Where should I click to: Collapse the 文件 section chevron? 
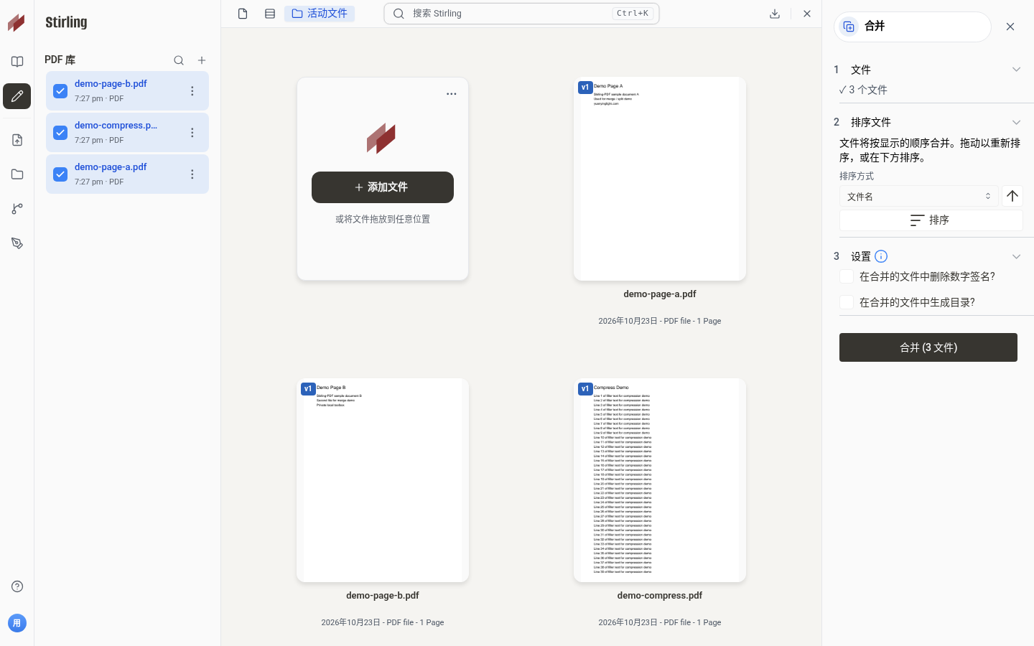click(x=1016, y=70)
